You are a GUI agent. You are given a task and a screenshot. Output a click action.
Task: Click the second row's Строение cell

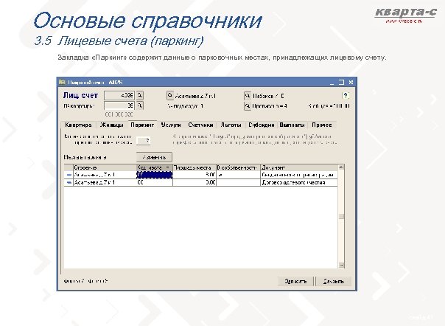(105, 182)
